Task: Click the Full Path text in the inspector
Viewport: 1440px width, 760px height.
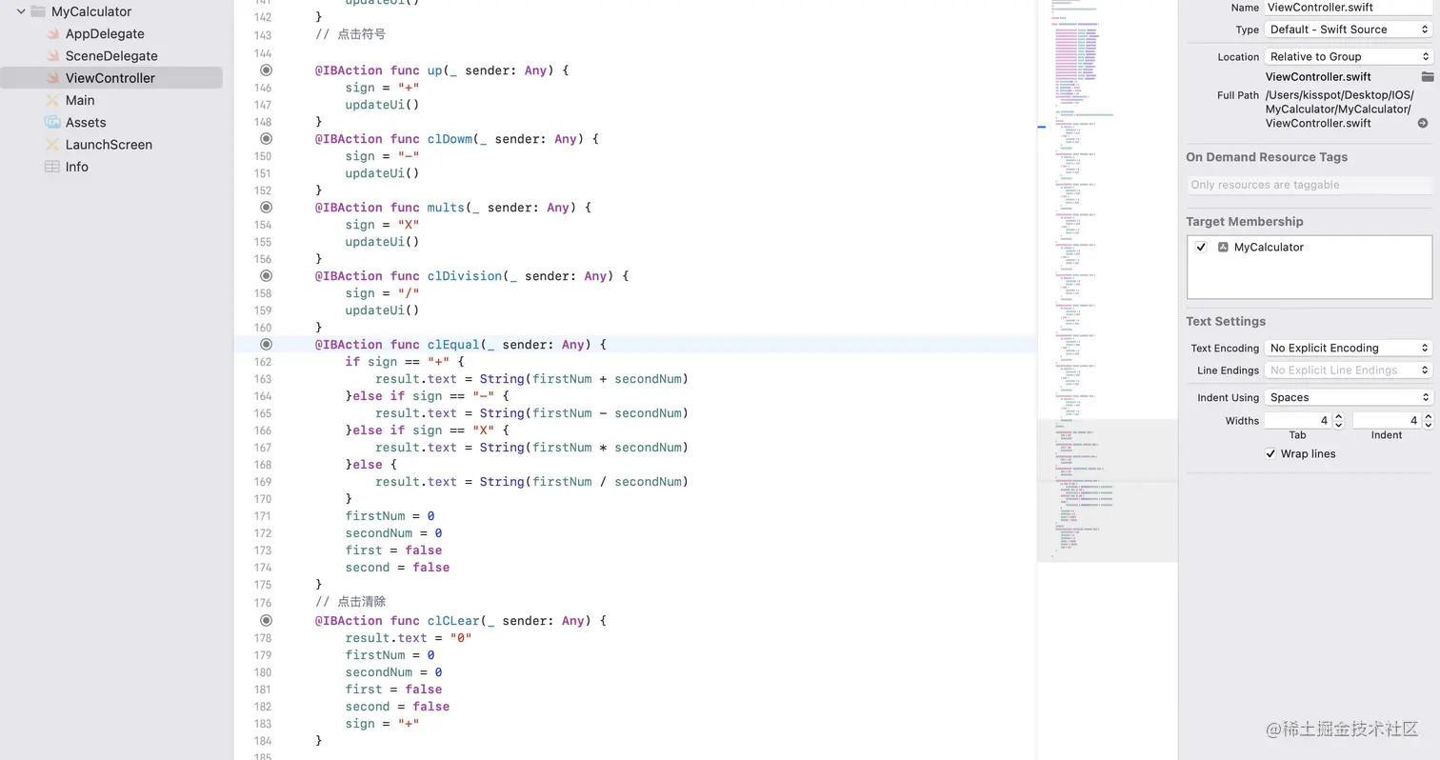Action: [1339, 110]
